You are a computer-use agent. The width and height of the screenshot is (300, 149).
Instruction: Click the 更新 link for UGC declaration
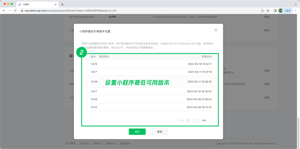coord(267,17)
